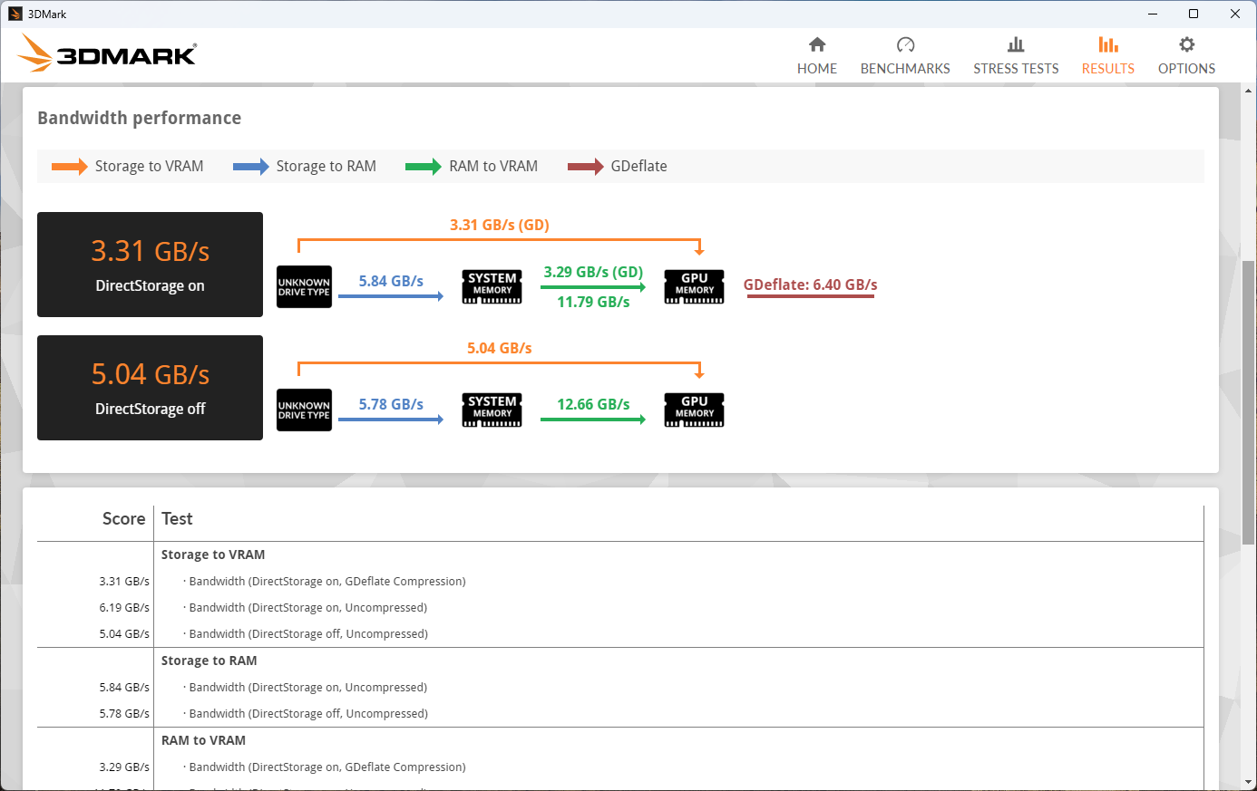1257x791 pixels.
Task: Click the scrollbar down arrow
Action: (1249, 782)
